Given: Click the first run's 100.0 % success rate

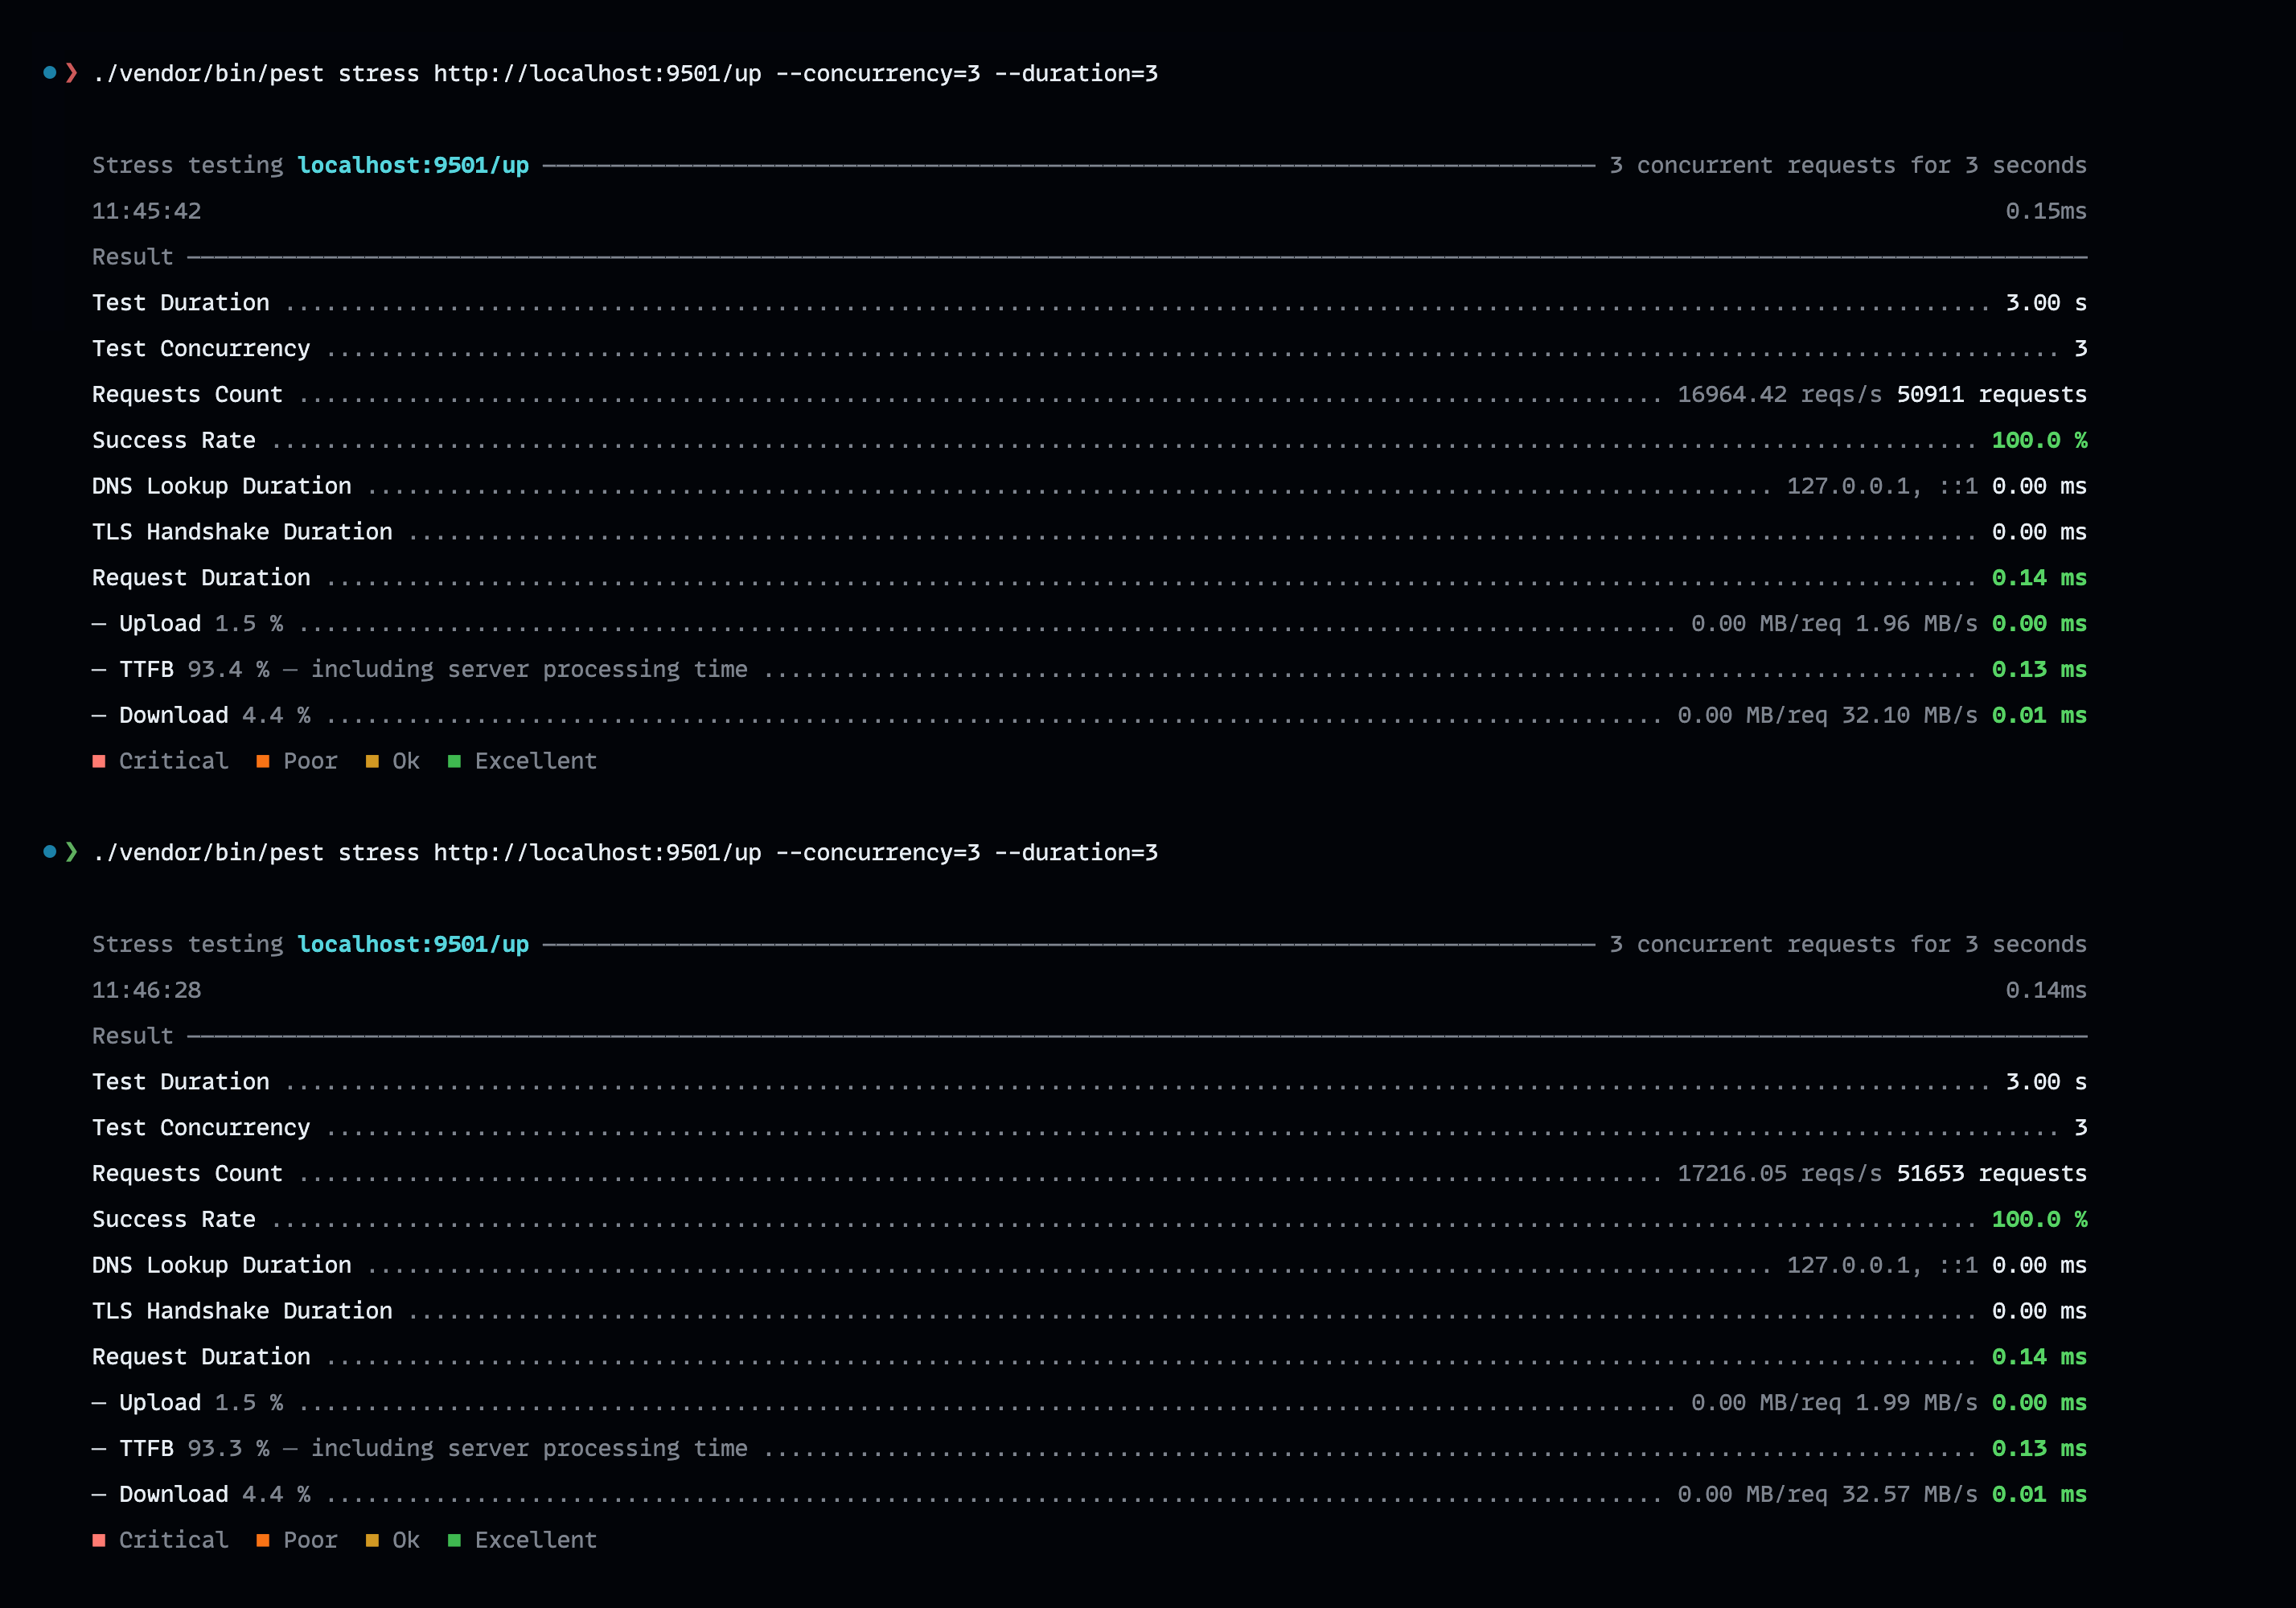Looking at the screenshot, I should [x=2039, y=441].
